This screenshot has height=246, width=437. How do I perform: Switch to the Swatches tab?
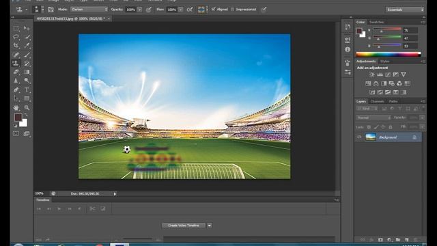[376, 22]
